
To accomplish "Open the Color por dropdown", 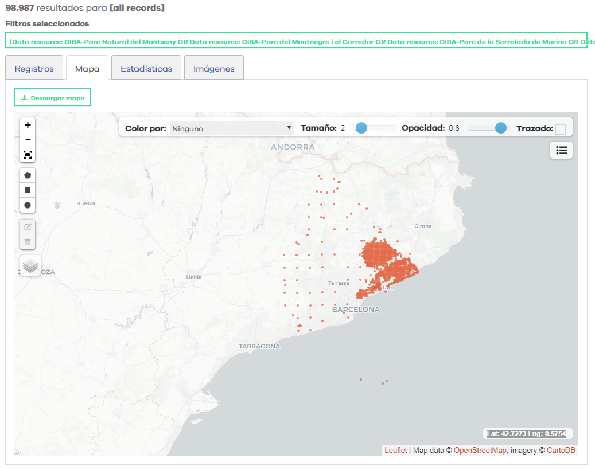I will [232, 128].
